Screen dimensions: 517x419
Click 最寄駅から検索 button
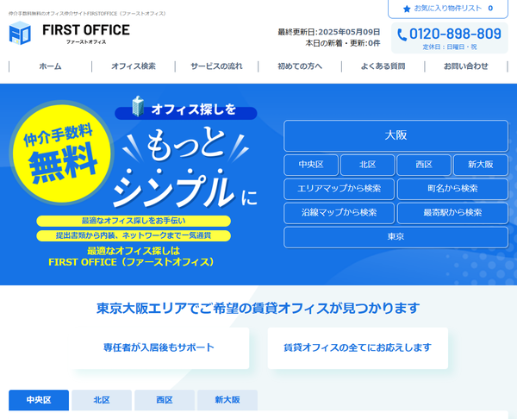(452, 213)
